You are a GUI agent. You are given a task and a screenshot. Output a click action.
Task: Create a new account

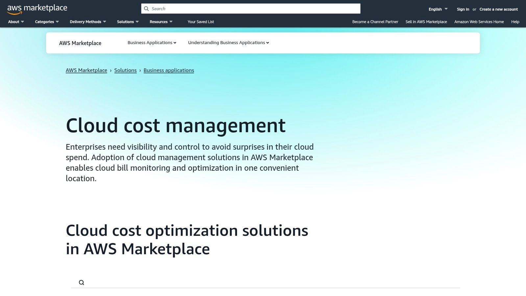coord(498,9)
